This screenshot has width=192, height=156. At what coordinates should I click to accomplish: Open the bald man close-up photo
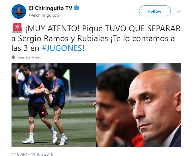coord(139,105)
